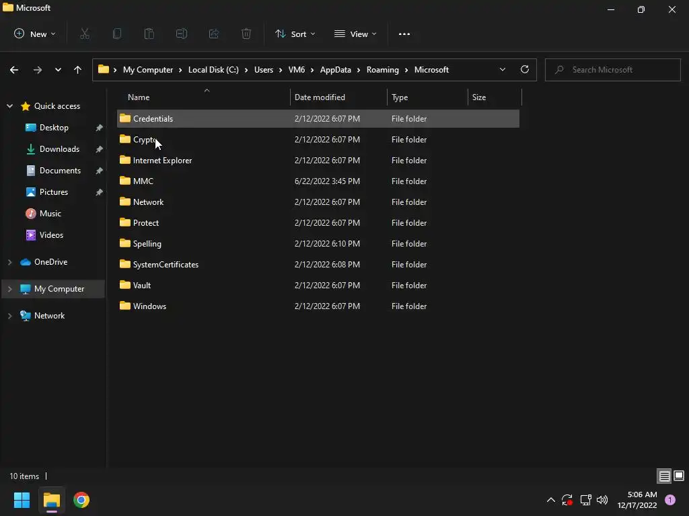Select the Network folder in file list
The width and height of the screenshot is (689, 516).
tap(318, 202)
